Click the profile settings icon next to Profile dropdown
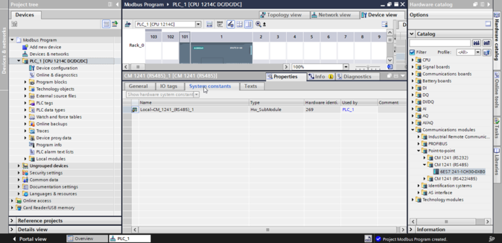 point(486,52)
